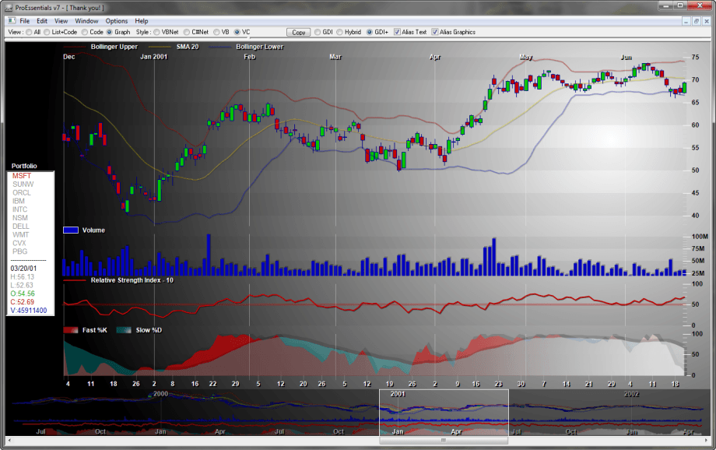The image size is (716, 450).
Task: Click the horizontal scrollbar thumb
Action: pyautogui.click(x=443, y=440)
